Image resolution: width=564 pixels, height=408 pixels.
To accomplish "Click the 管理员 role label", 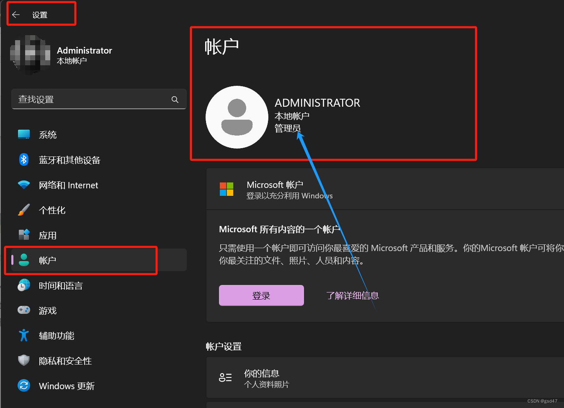I will click(x=288, y=128).
